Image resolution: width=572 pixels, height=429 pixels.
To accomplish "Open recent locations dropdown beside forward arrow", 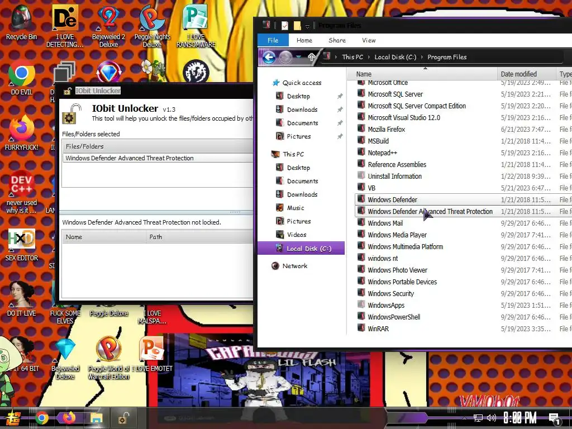I will 298,57.
